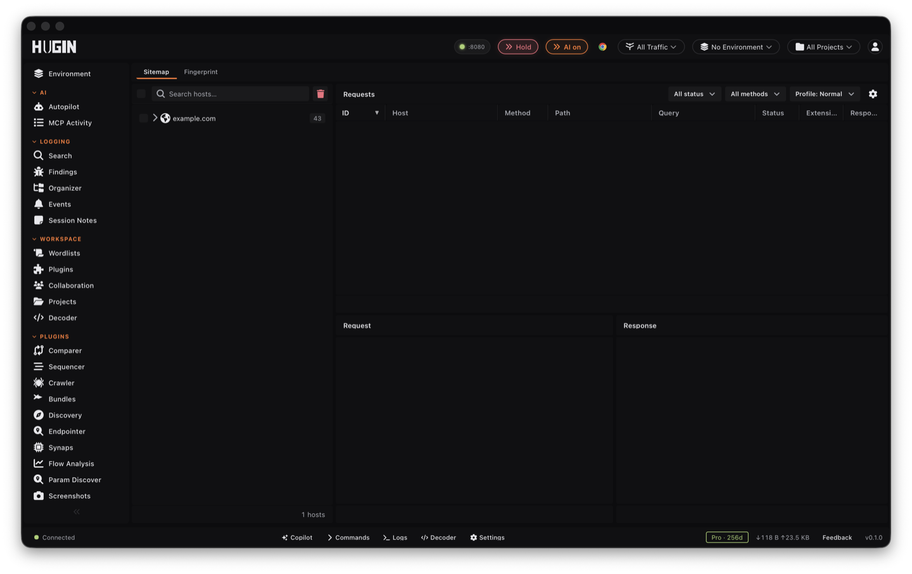Open MCP Activity list icon
Image resolution: width=912 pixels, height=574 pixels.
pyautogui.click(x=39, y=123)
